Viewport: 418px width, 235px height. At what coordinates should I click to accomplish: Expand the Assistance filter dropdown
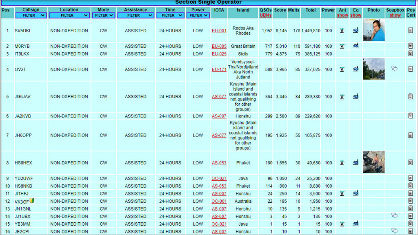tap(136, 16)
